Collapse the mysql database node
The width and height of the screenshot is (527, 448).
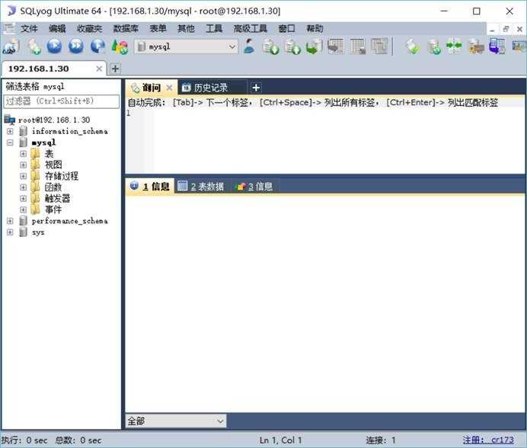pos(10,142)
